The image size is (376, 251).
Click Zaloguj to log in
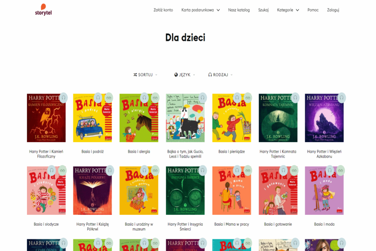[x=333, y=10]
